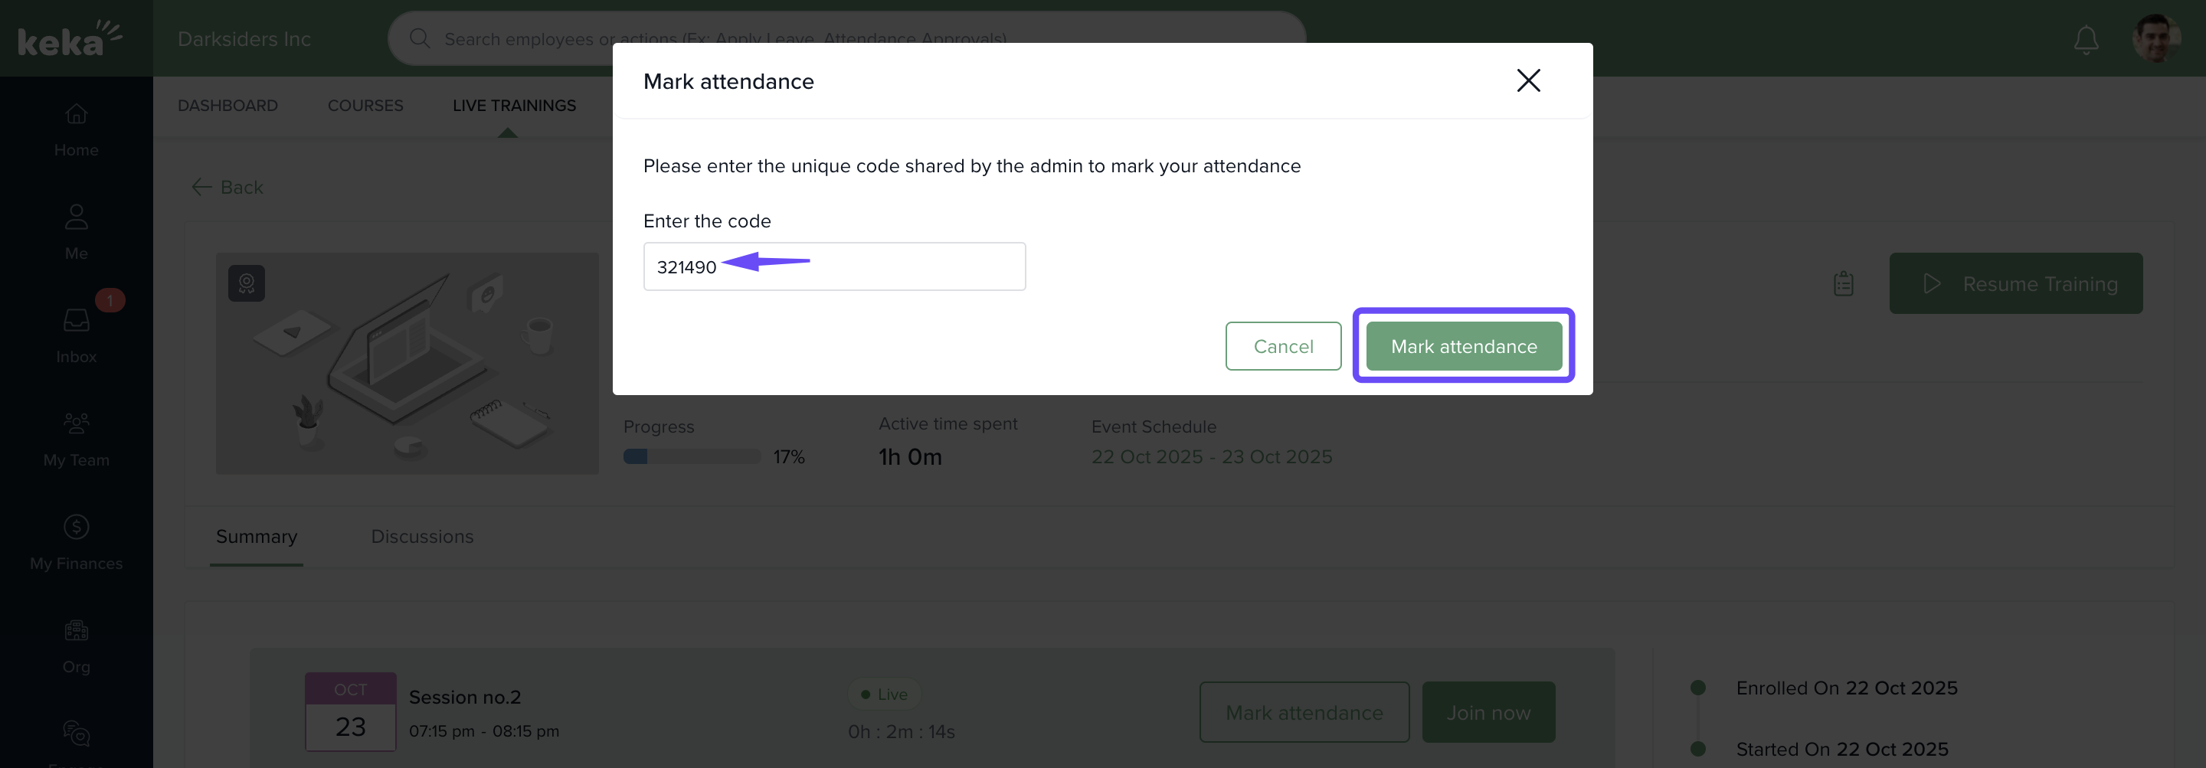Open the Live Trainings tab
Viewport: 2206px width, 768px height.
[x=514, y=106]
